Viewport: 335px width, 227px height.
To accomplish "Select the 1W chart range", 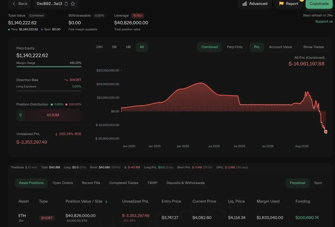I will click(114, 47).
